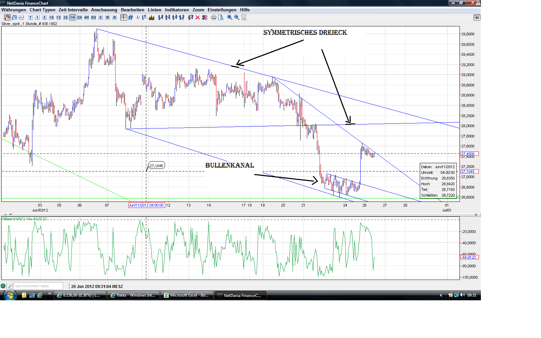Switch to 15 minute interval

58,17
